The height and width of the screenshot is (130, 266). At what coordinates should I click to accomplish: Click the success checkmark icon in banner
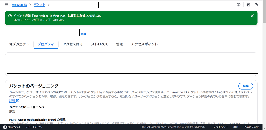click(10, 16)
